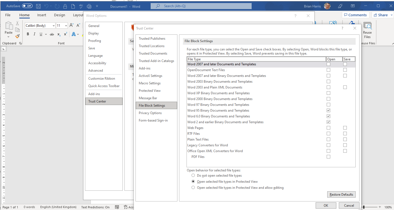Check Open for PDF Files
This screenshot has height=210, width=394.
pos(328,157)
